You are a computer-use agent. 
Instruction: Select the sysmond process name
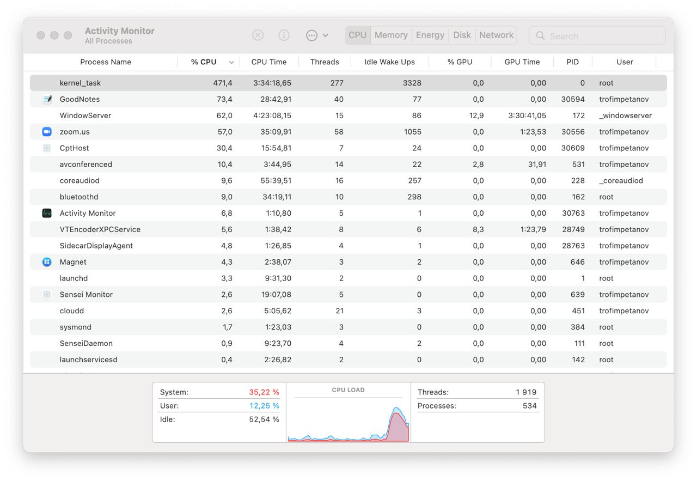point(76,327)
